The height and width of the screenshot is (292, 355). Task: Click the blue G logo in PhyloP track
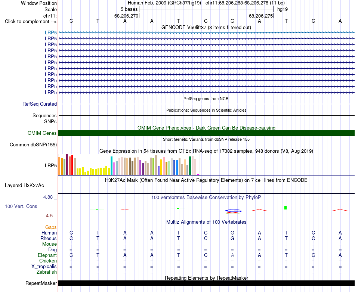point(234,211)
